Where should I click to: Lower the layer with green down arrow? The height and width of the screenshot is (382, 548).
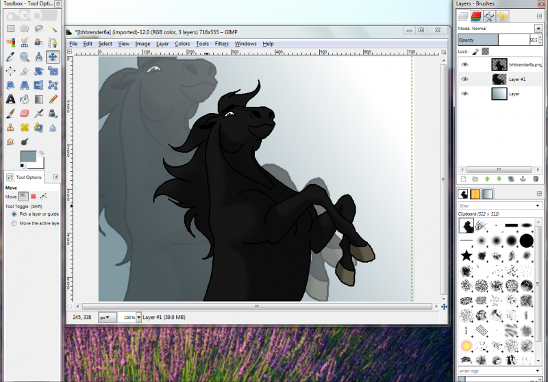coord(499,179)
